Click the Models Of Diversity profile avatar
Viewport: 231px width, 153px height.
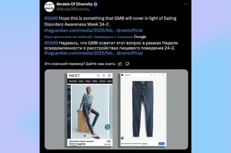tap(49, 7)
